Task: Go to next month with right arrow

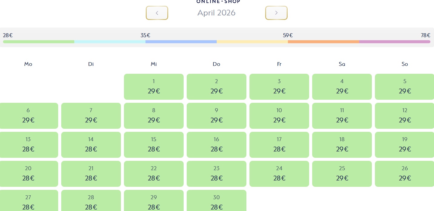Action: click(276, 13)
